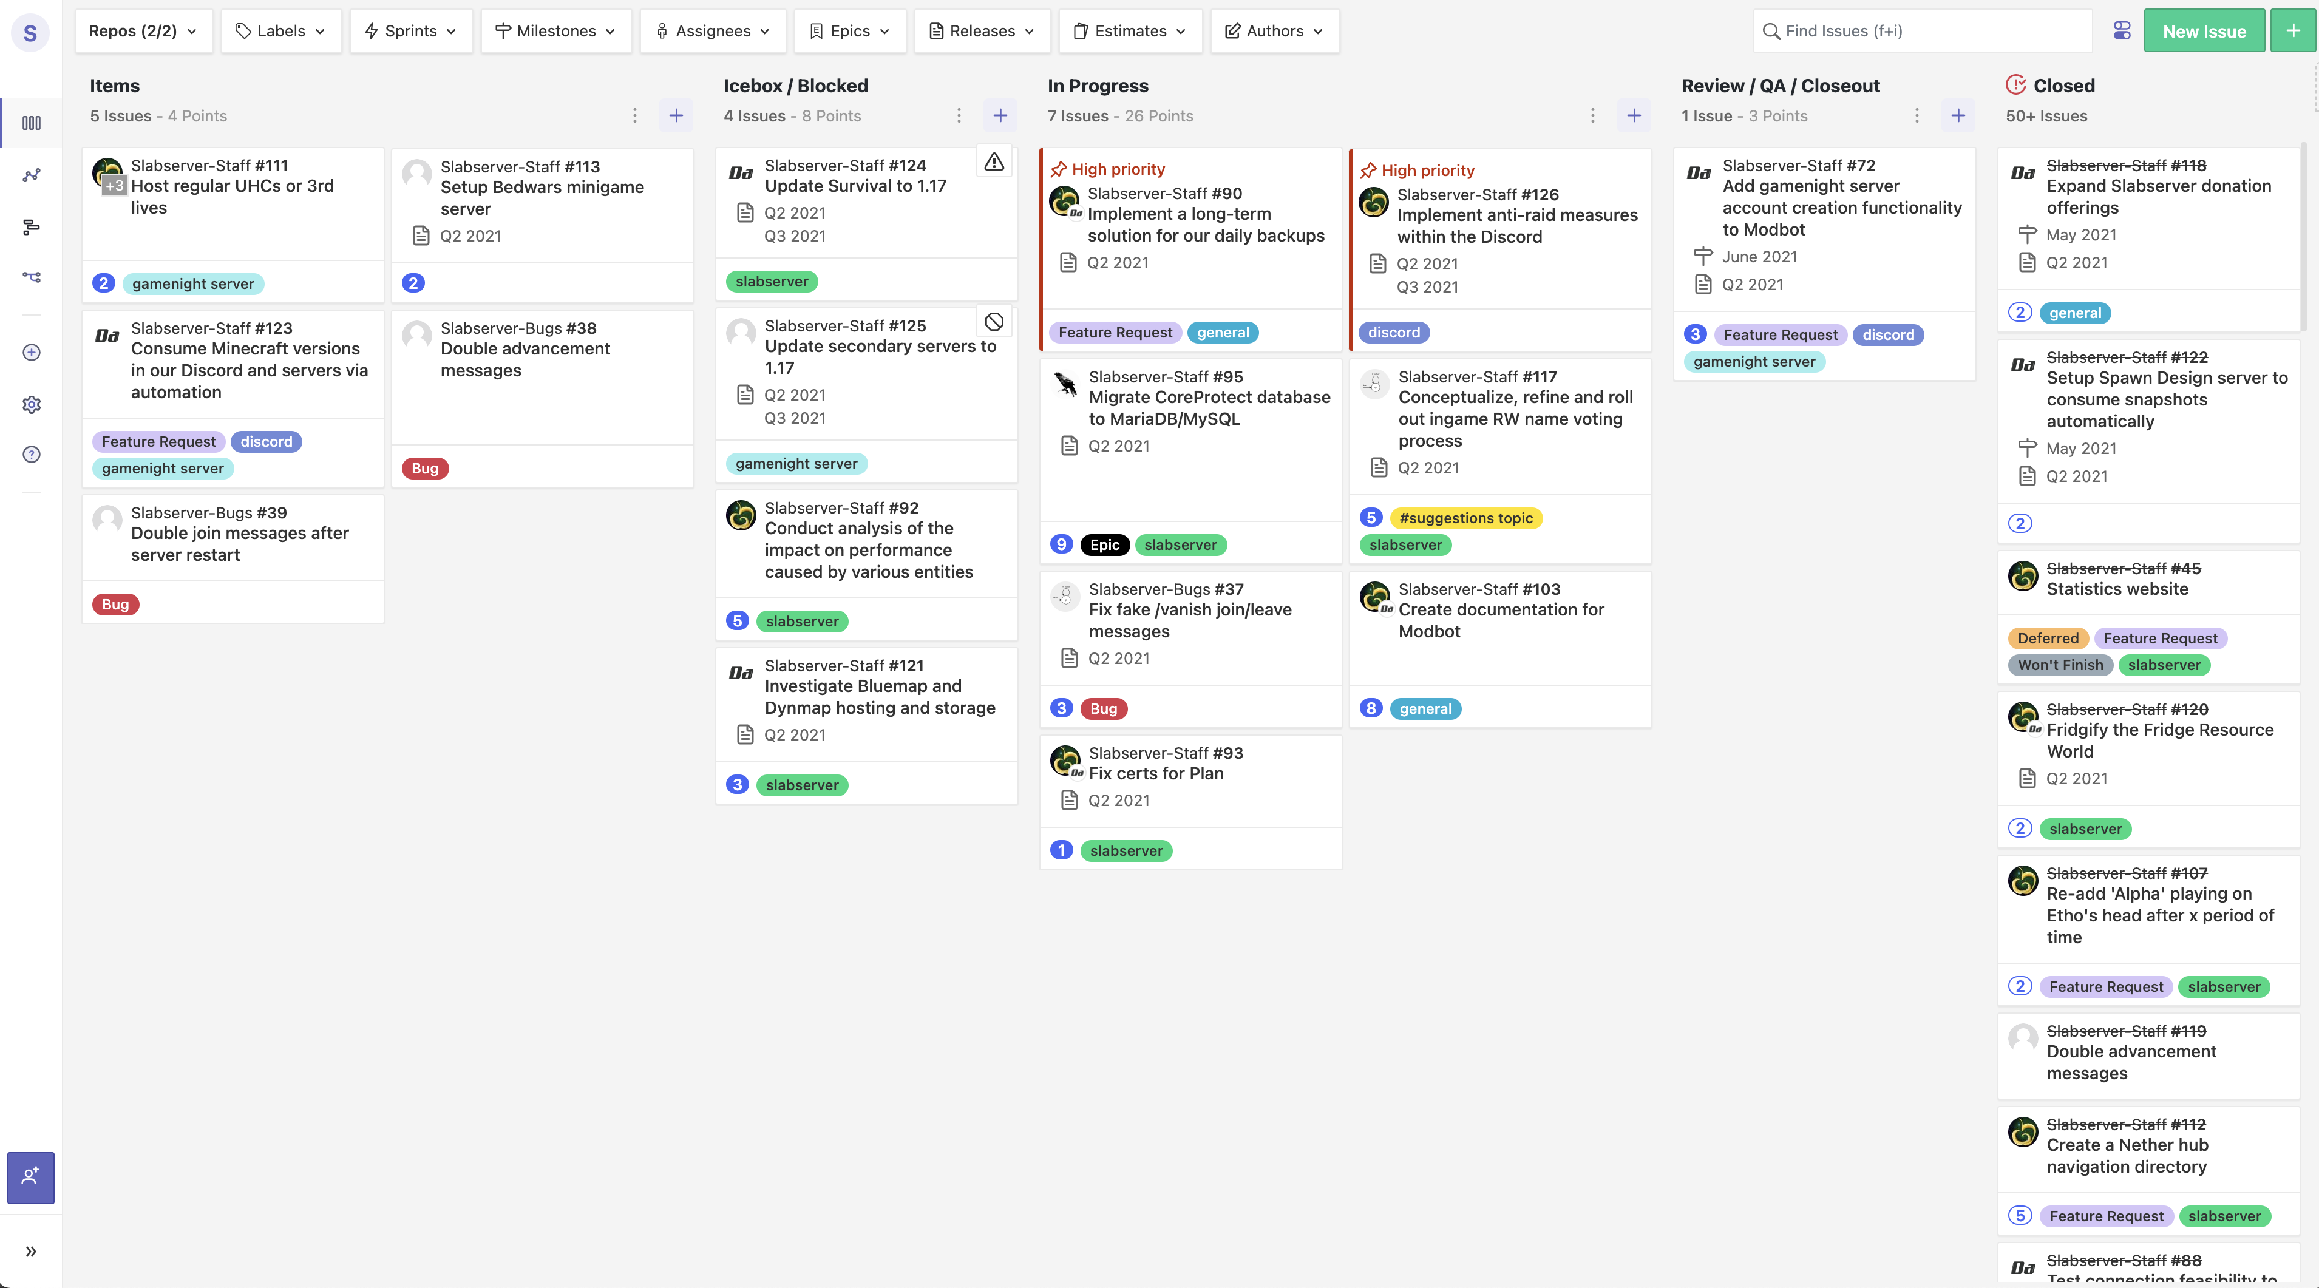
Task: Click the settings gear in sidebar
Action: click(x=32, y=404)
